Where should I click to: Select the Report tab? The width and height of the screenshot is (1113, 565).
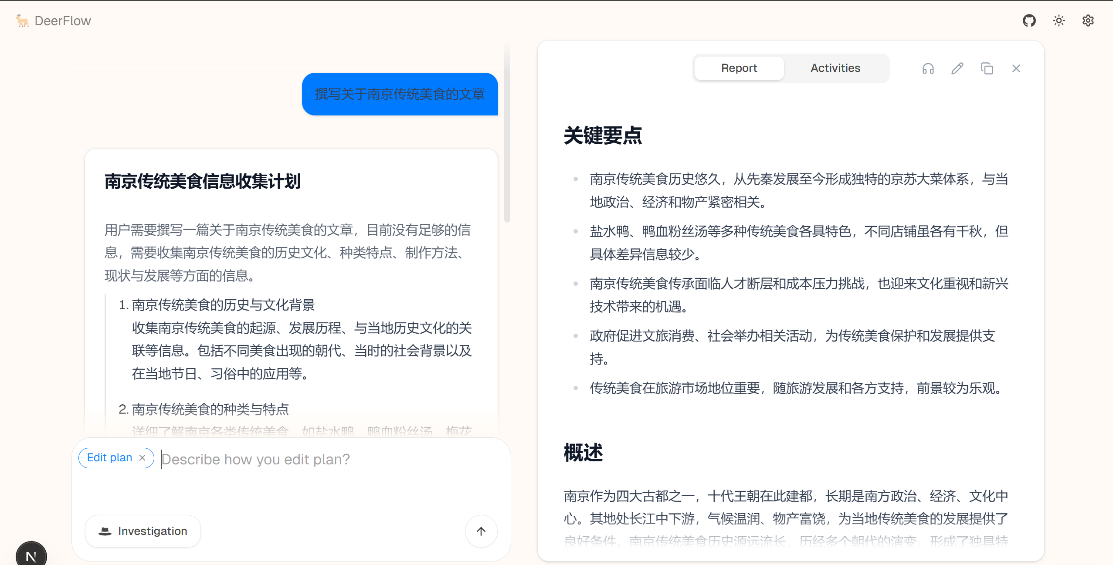739,68
